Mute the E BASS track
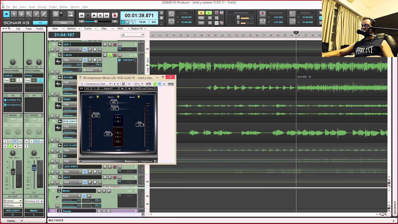 (x=105, y=55)
